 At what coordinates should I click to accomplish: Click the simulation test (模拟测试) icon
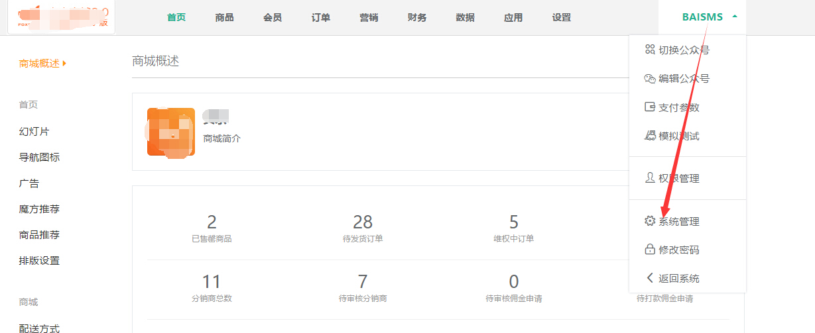coord(650,136)
